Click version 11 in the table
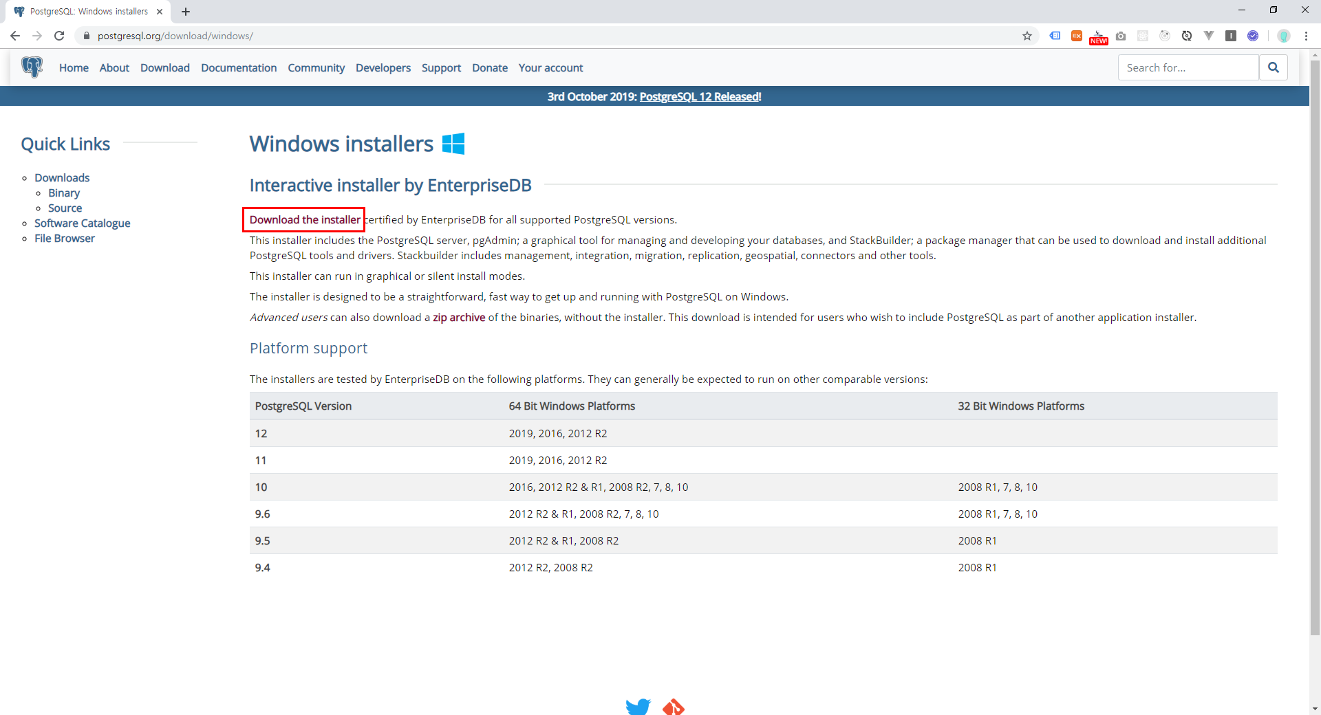1321x715 pixels. tap(261, 460)
